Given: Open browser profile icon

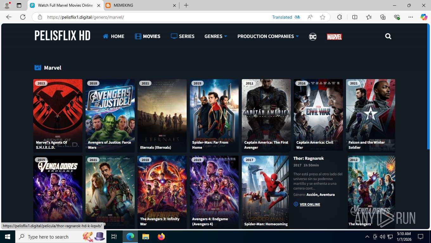Looking at the screenshot, I should pos(7,5).
